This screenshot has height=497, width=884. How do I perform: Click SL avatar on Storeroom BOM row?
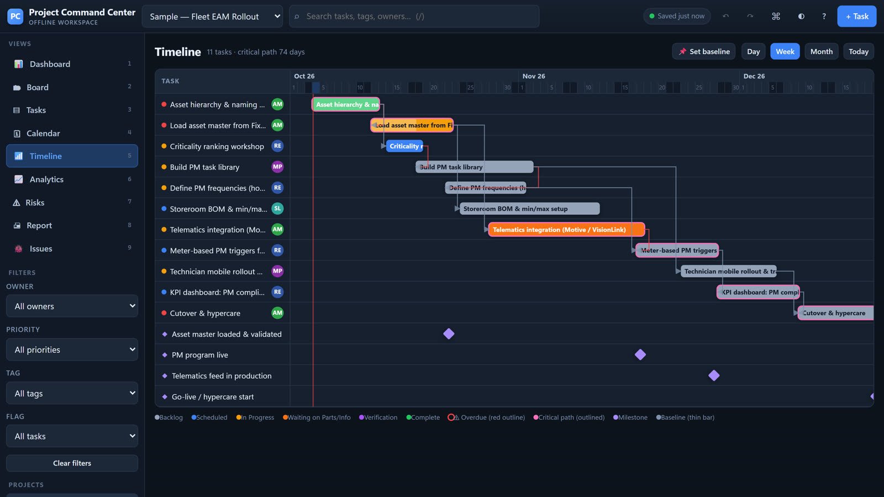pyautogui.click(x=277, y=209)
